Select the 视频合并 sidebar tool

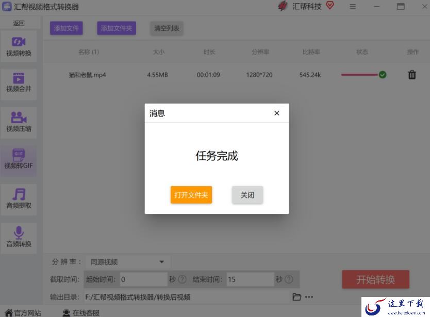(19, 82)
